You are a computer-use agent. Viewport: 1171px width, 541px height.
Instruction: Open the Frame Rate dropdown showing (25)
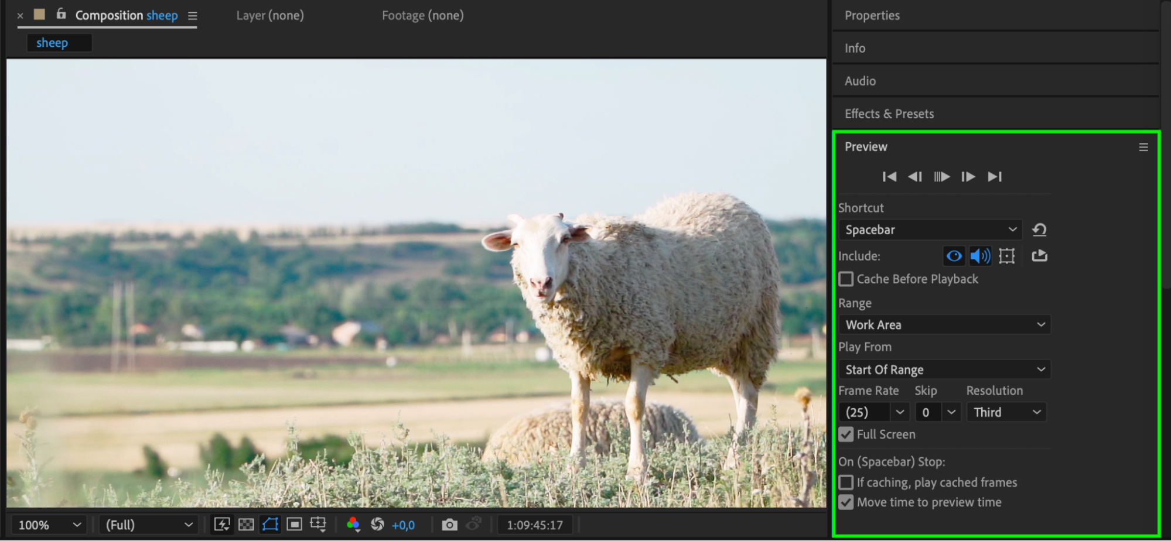click(x=874, y=412)
